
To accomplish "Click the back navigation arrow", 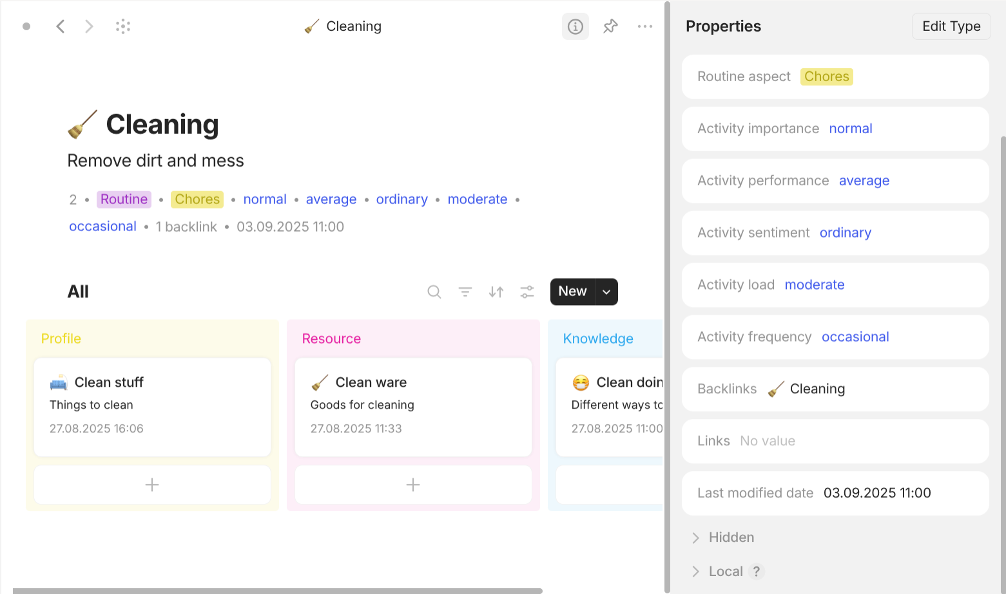I will tap(61, 26).
